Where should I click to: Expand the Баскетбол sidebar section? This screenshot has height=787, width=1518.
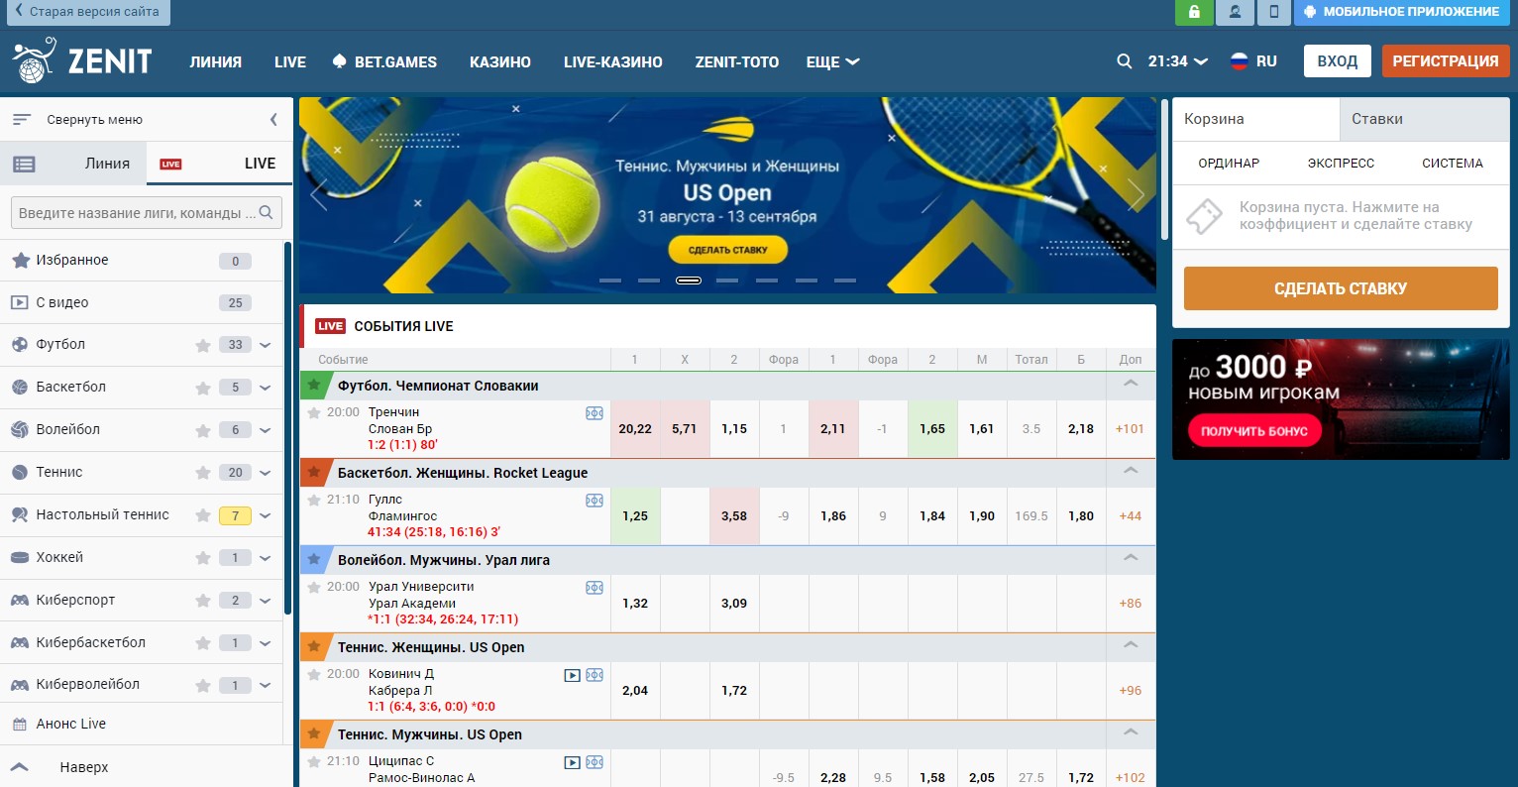[266, 389]
